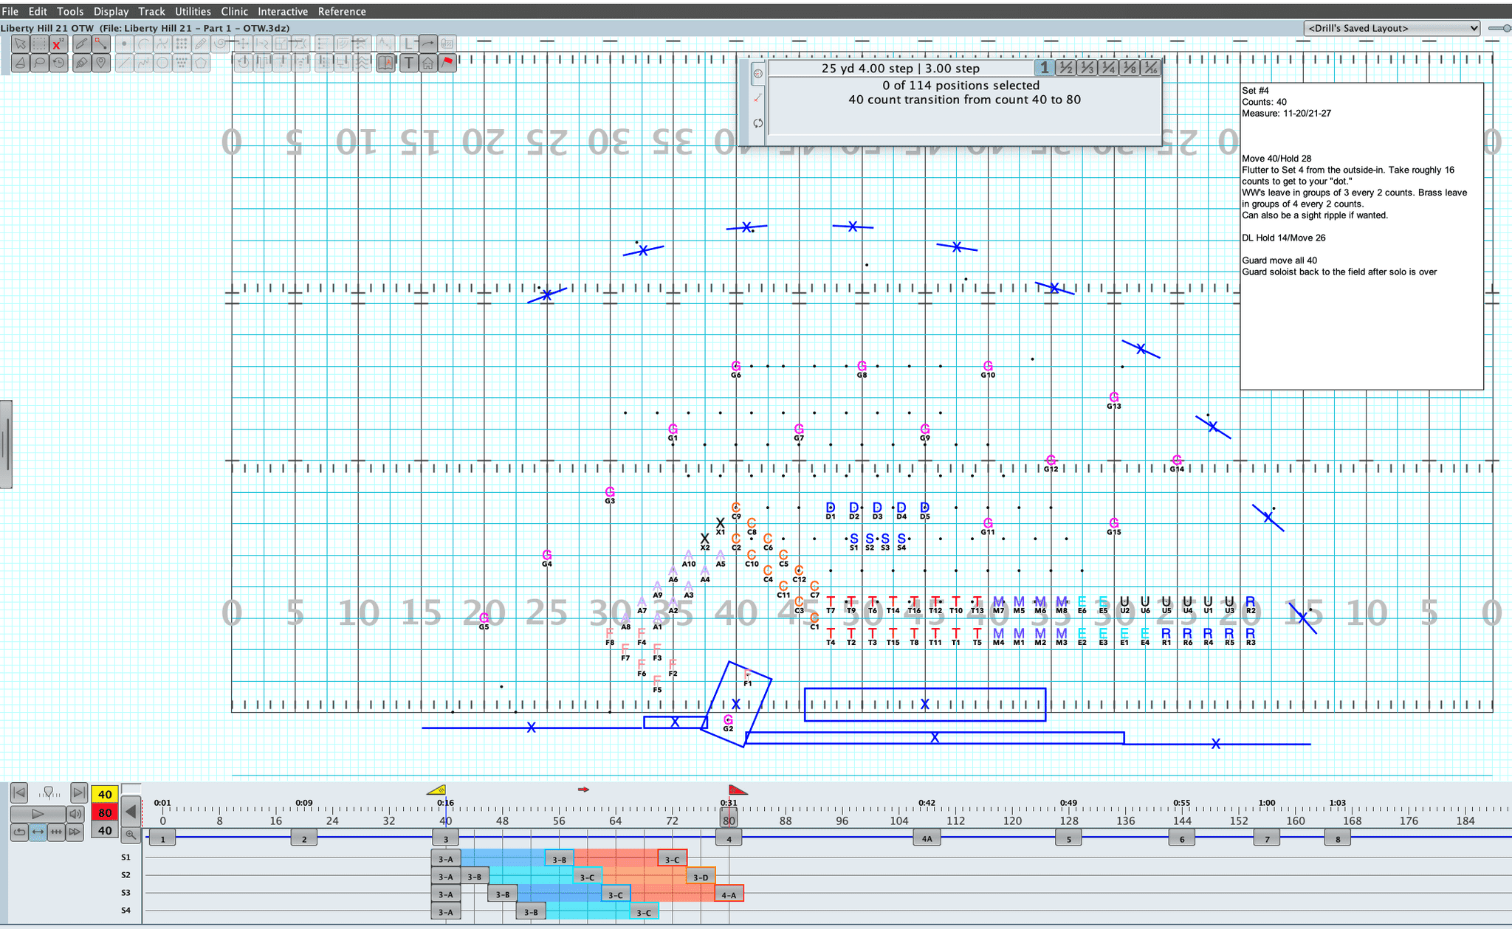
Task: Click the zoom magnifier below the count display
Action: click(132, 835)
